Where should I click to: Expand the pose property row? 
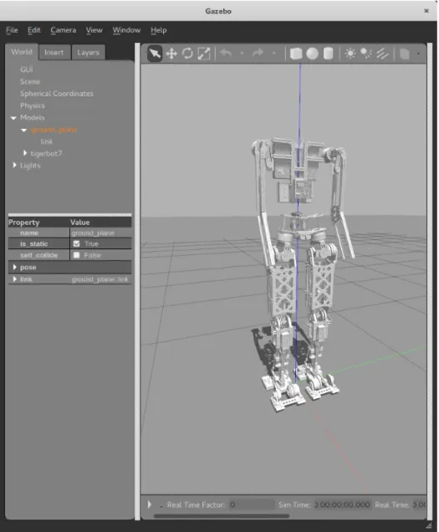14,268
